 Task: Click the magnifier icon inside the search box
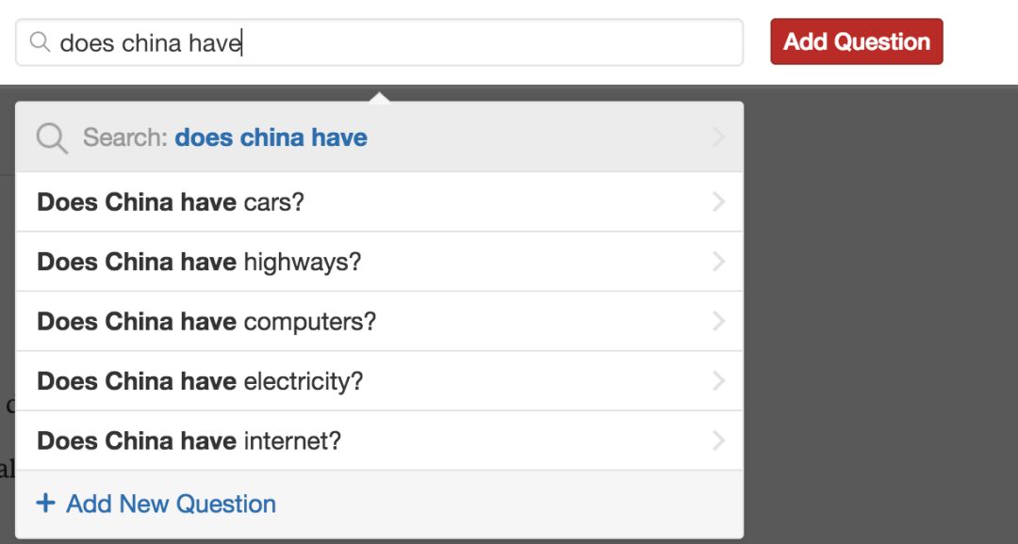coord(40,42)
